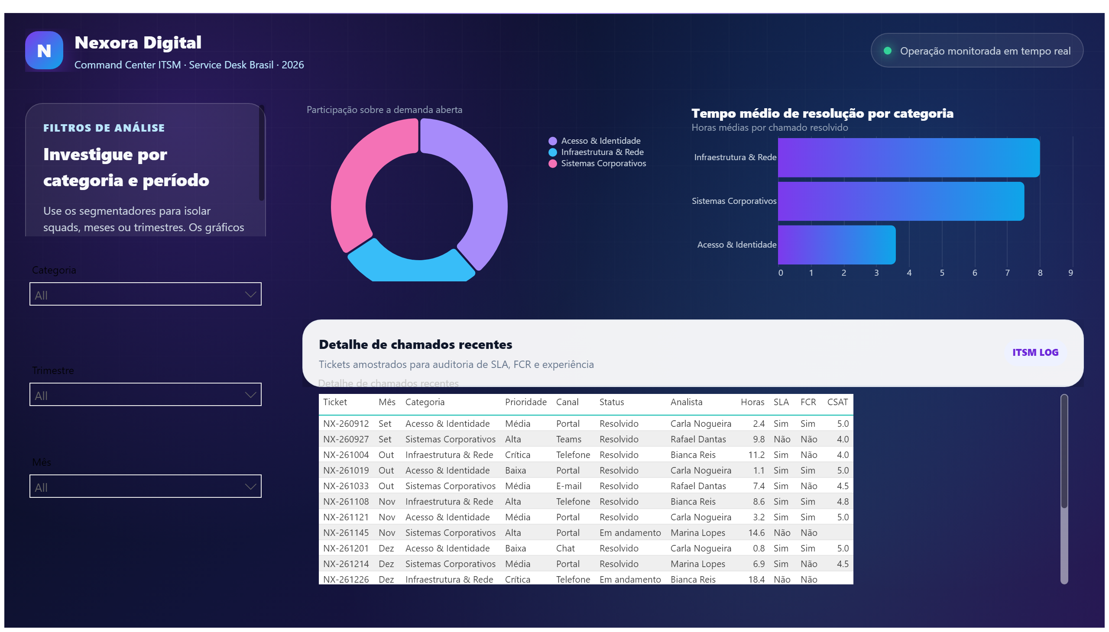Click the 14.6 hours value
The width and height of the screenshot is (1109, 632).
pyautogui.click(x=756, y=533)
